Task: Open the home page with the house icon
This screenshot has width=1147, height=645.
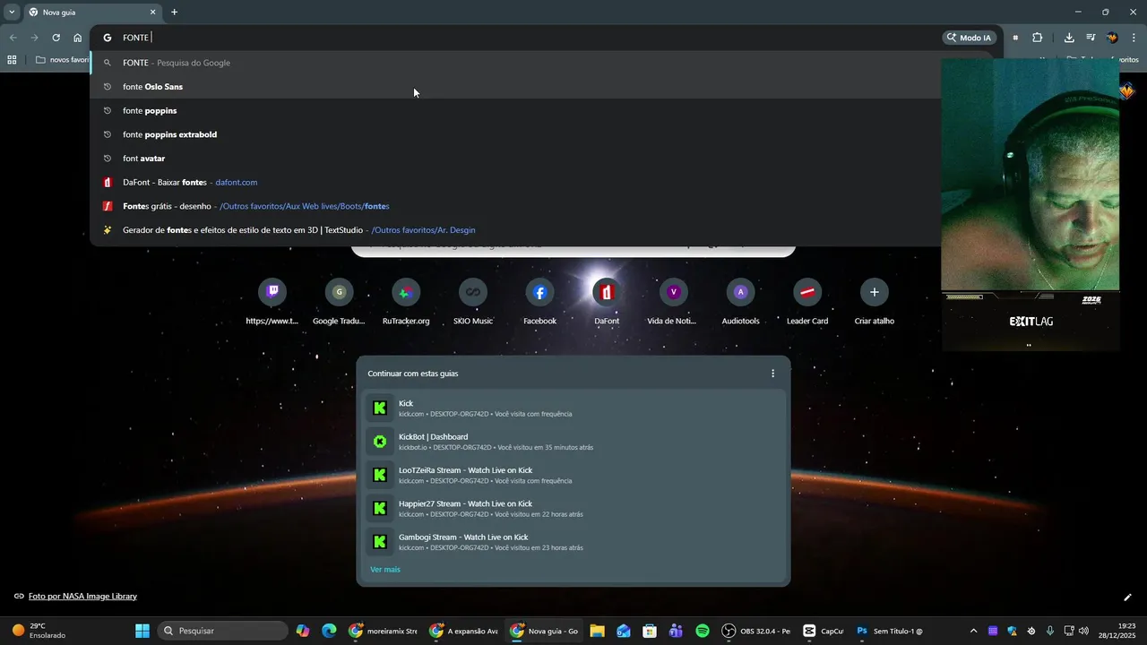Action: point(77,38)
